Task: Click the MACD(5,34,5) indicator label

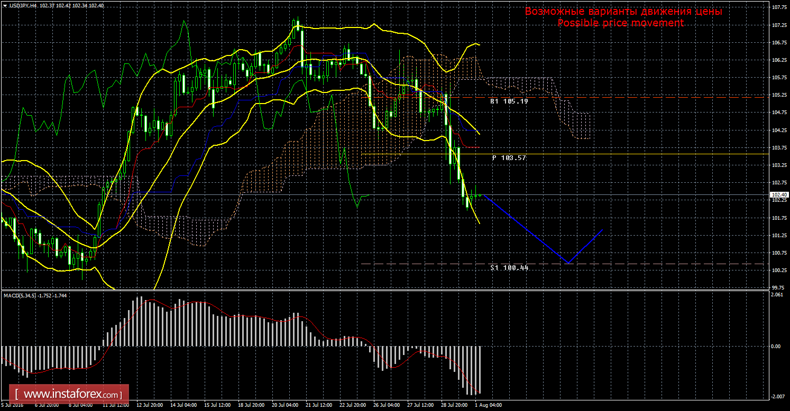Action: click(21, 295)
